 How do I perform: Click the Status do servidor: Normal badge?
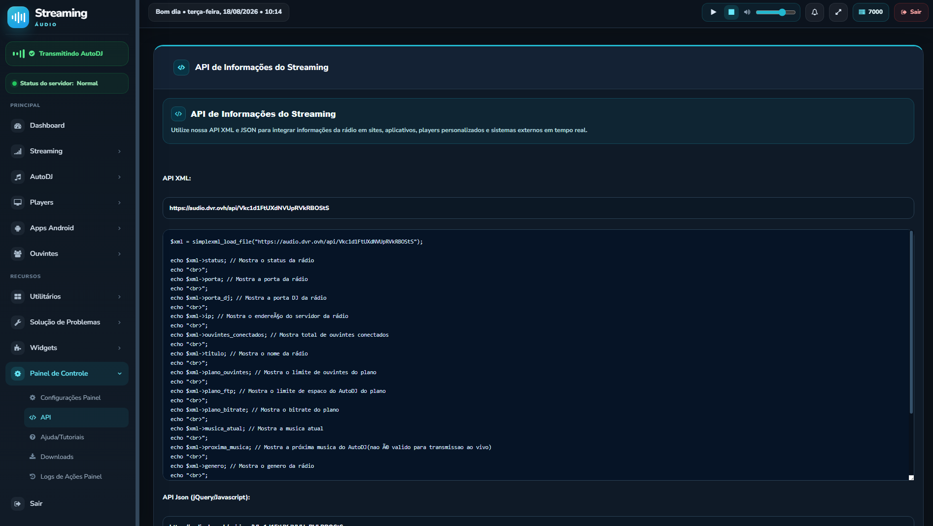click(67, 83)
